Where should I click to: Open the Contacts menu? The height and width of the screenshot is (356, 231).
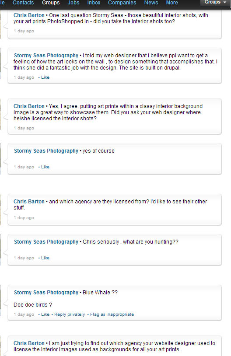(23, 3)
